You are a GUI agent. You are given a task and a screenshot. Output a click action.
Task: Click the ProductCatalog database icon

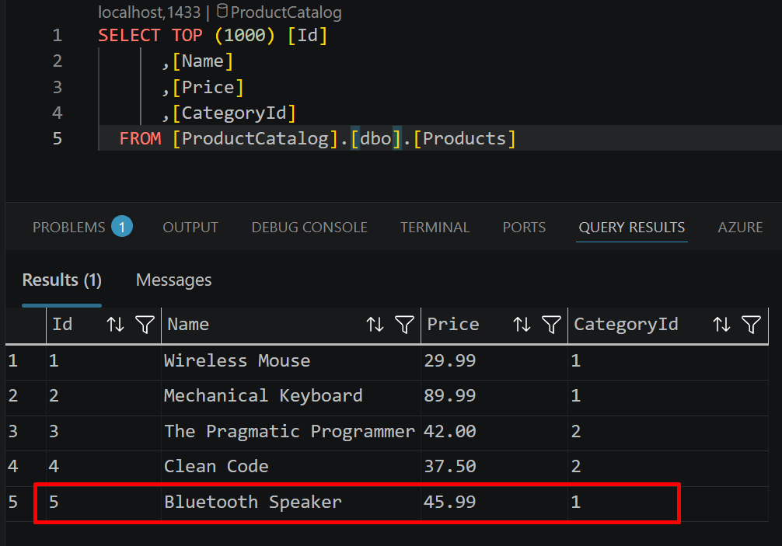222,11
